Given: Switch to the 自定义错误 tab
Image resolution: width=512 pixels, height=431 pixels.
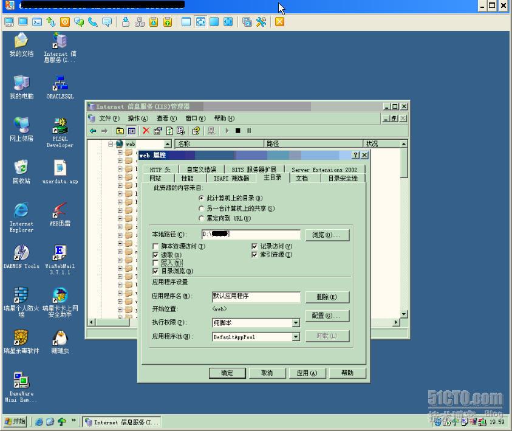Looking at the screenshot, I should 202,170.
